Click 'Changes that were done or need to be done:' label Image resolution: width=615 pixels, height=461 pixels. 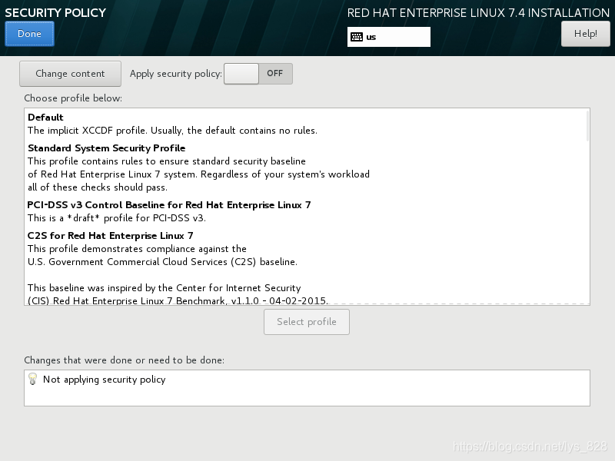click(x=125, y=360)
